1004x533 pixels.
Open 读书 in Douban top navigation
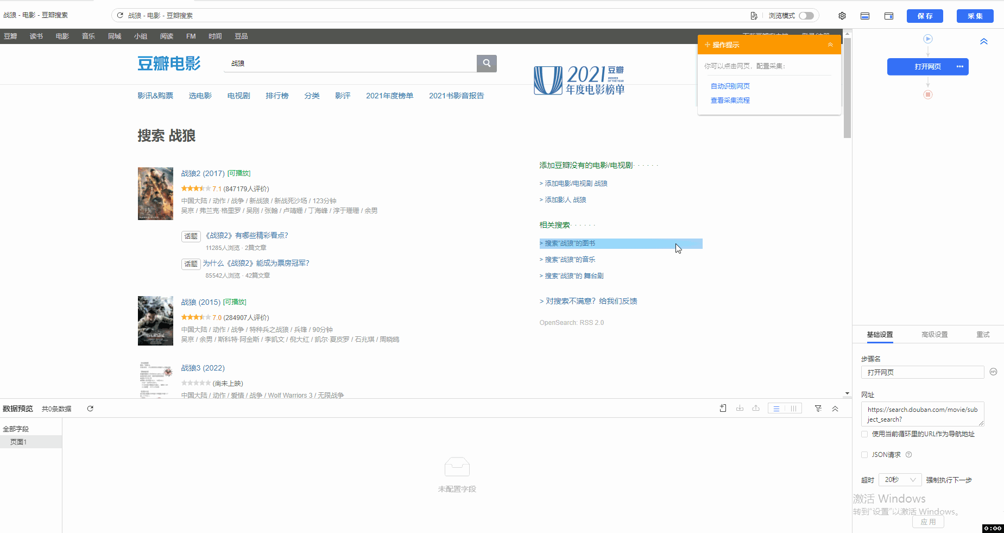click(36, 36)
